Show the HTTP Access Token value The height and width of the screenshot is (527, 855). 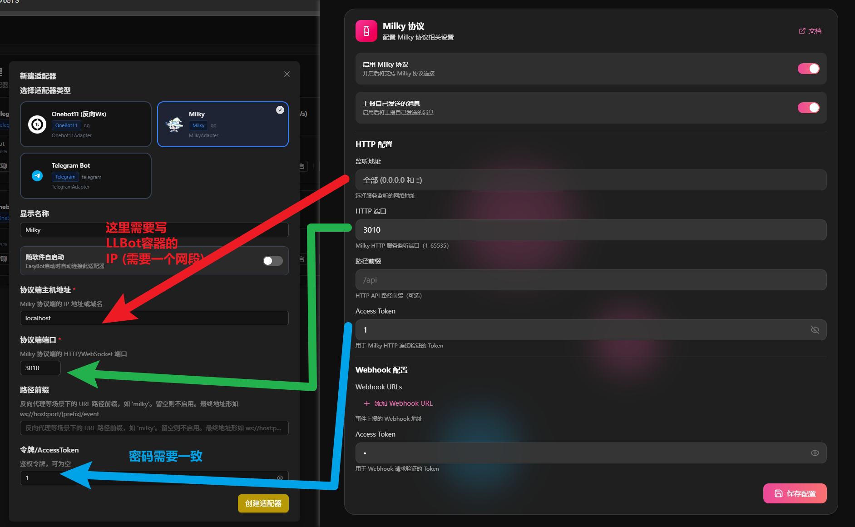(815, 330)
